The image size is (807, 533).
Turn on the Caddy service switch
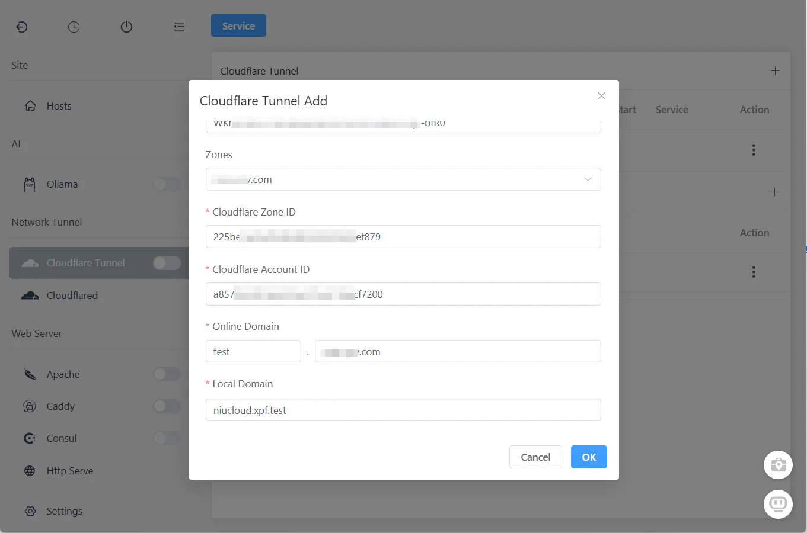[x=167, y=406]
